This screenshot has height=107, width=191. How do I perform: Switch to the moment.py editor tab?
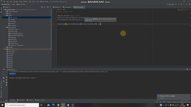coord(67,7)
